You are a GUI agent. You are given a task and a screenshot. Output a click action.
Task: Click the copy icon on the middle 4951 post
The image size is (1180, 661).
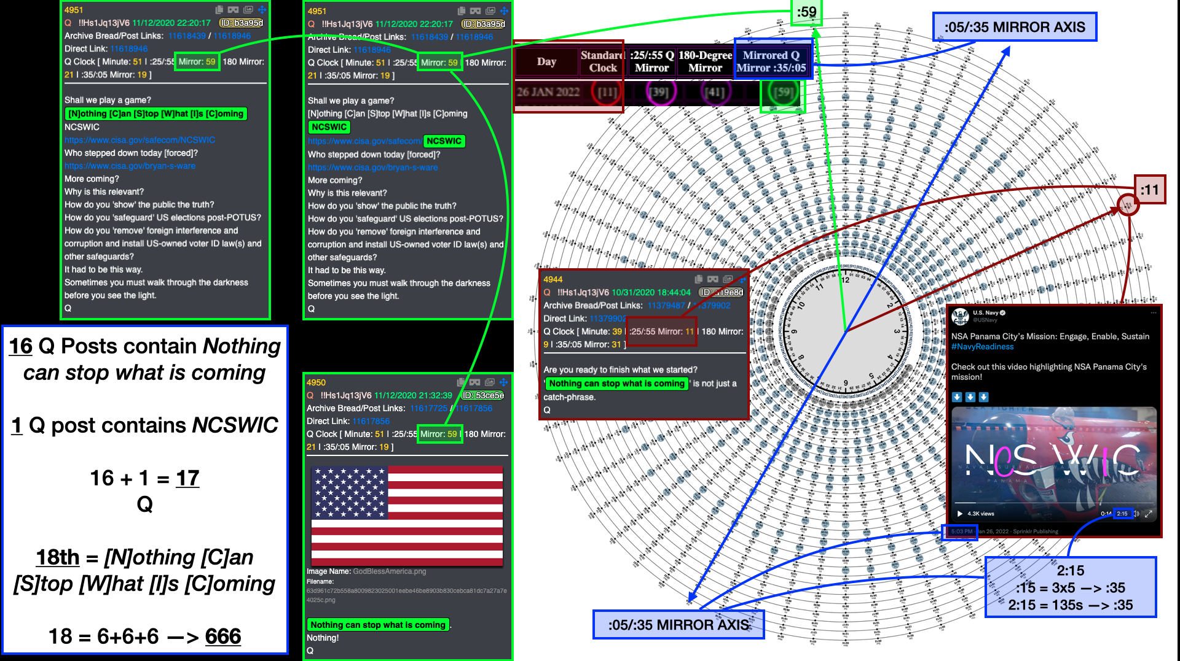click(x=462, y=11)
